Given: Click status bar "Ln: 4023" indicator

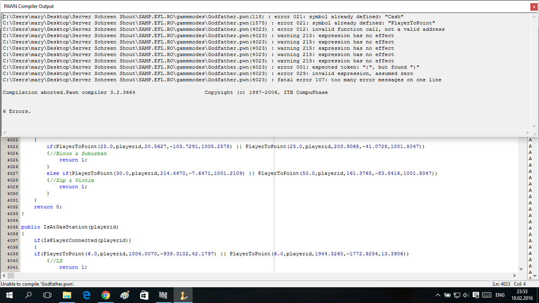Looking at the screenshot, I should coord(501,284).
